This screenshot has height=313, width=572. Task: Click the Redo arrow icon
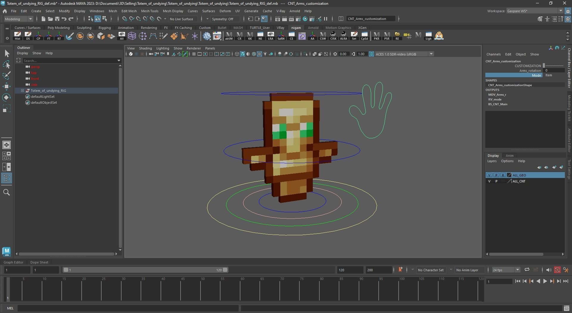point(71,19)
